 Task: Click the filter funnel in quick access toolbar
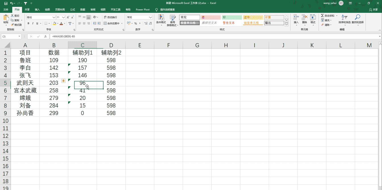(x=25, y=3)
